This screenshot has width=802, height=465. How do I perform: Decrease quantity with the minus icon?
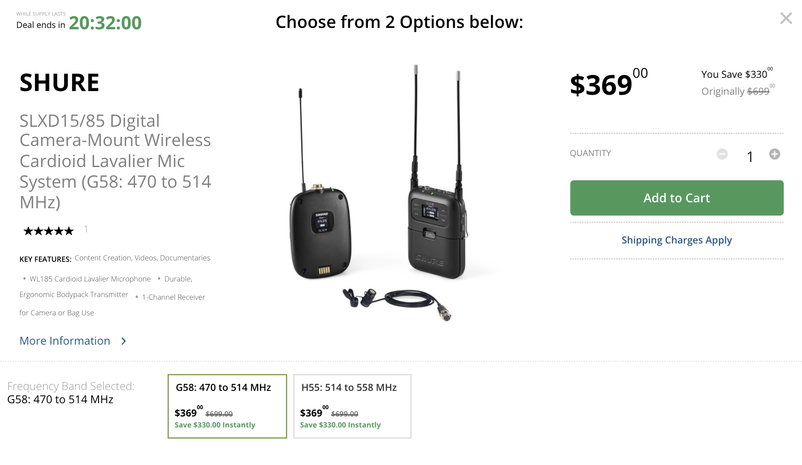click(722, 154)
